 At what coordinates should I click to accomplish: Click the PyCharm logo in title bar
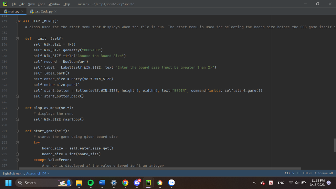tap(5, 4)
